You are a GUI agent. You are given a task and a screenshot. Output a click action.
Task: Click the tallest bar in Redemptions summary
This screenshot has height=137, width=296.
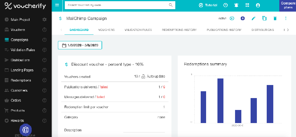coord(220,101)
